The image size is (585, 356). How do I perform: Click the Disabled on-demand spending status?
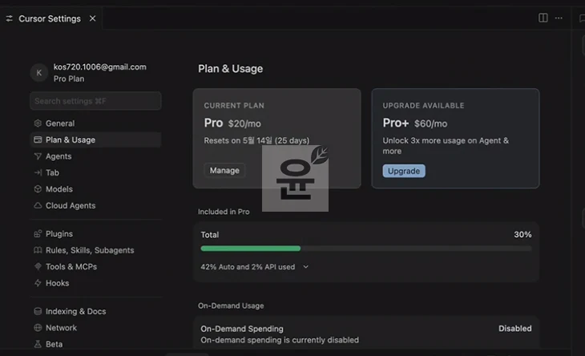coord(514,329)
